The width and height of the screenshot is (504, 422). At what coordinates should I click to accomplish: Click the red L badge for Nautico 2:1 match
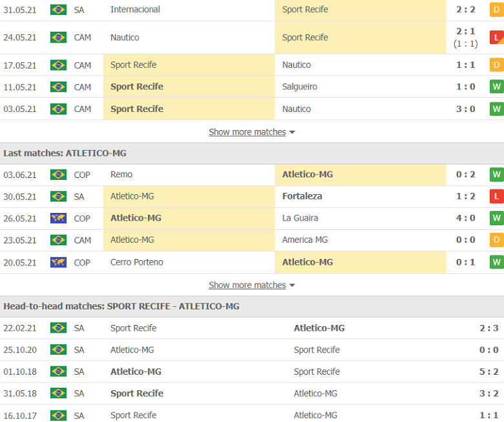tap(496, 38)
